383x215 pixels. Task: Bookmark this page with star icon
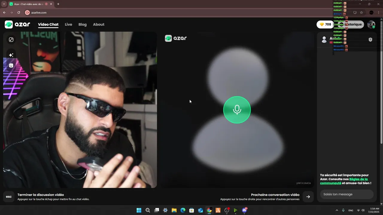coord(361,13)
